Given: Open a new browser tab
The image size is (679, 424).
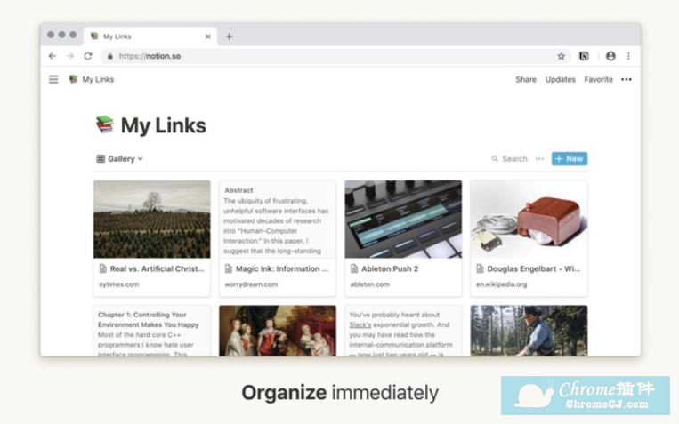Looking at the screenshot, I should pos(229,36).
